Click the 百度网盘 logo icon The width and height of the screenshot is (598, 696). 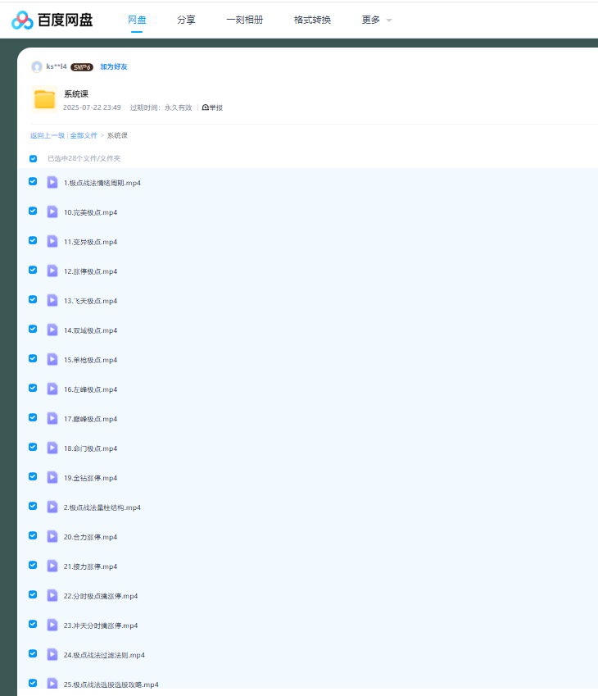pyautogui.click(x=22, y=20)
